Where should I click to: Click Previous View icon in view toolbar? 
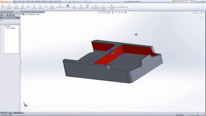coord(104,13)
